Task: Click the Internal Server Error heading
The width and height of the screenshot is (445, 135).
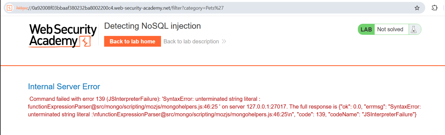Action: coord(64,87)
